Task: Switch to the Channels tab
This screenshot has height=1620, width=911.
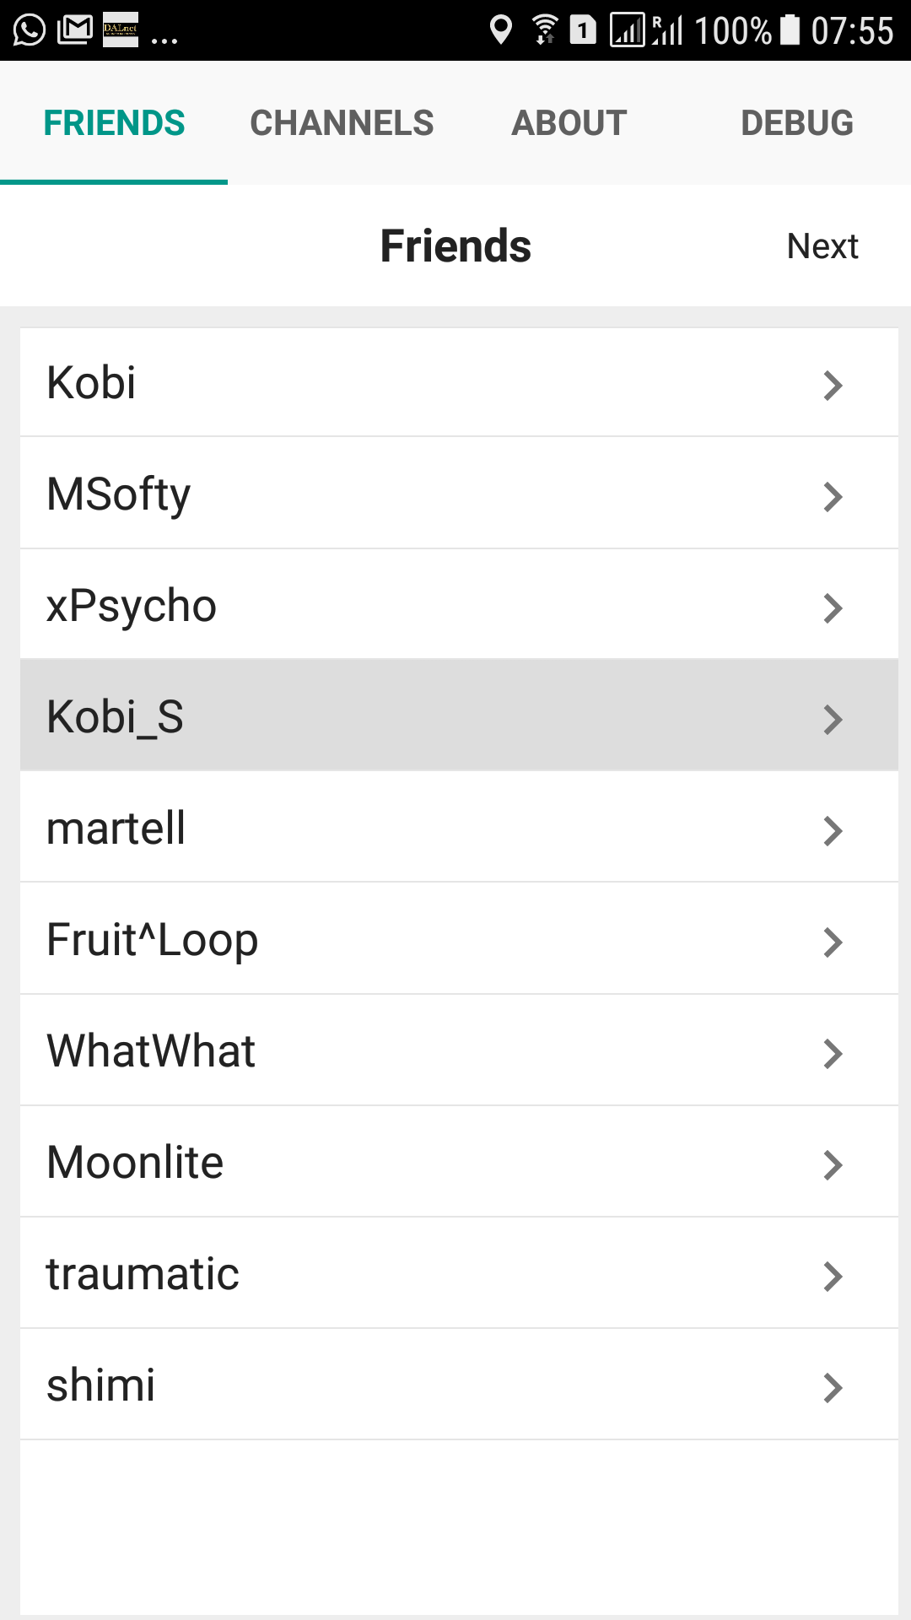Action: tap(342, 123)
